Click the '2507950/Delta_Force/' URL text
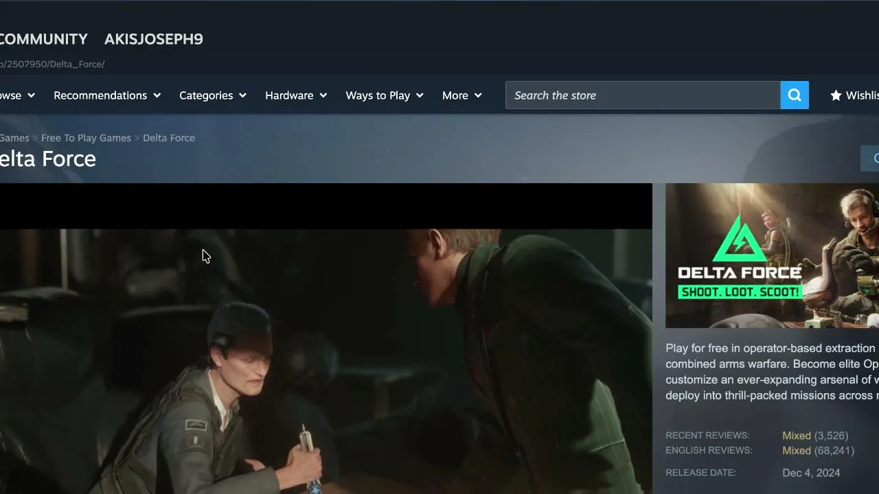The width and height of the screenshot is (879, 494). 52,64
